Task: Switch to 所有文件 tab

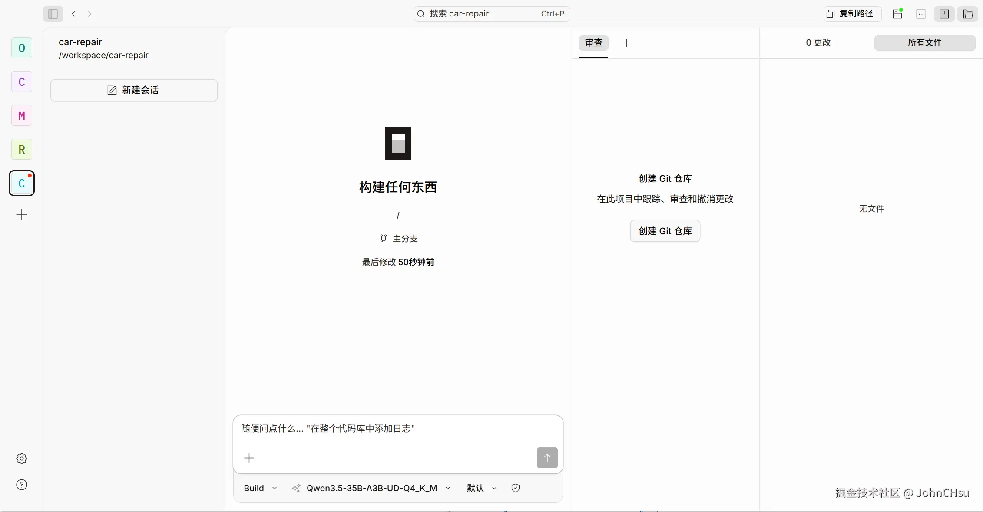Action: click(924, 43)
